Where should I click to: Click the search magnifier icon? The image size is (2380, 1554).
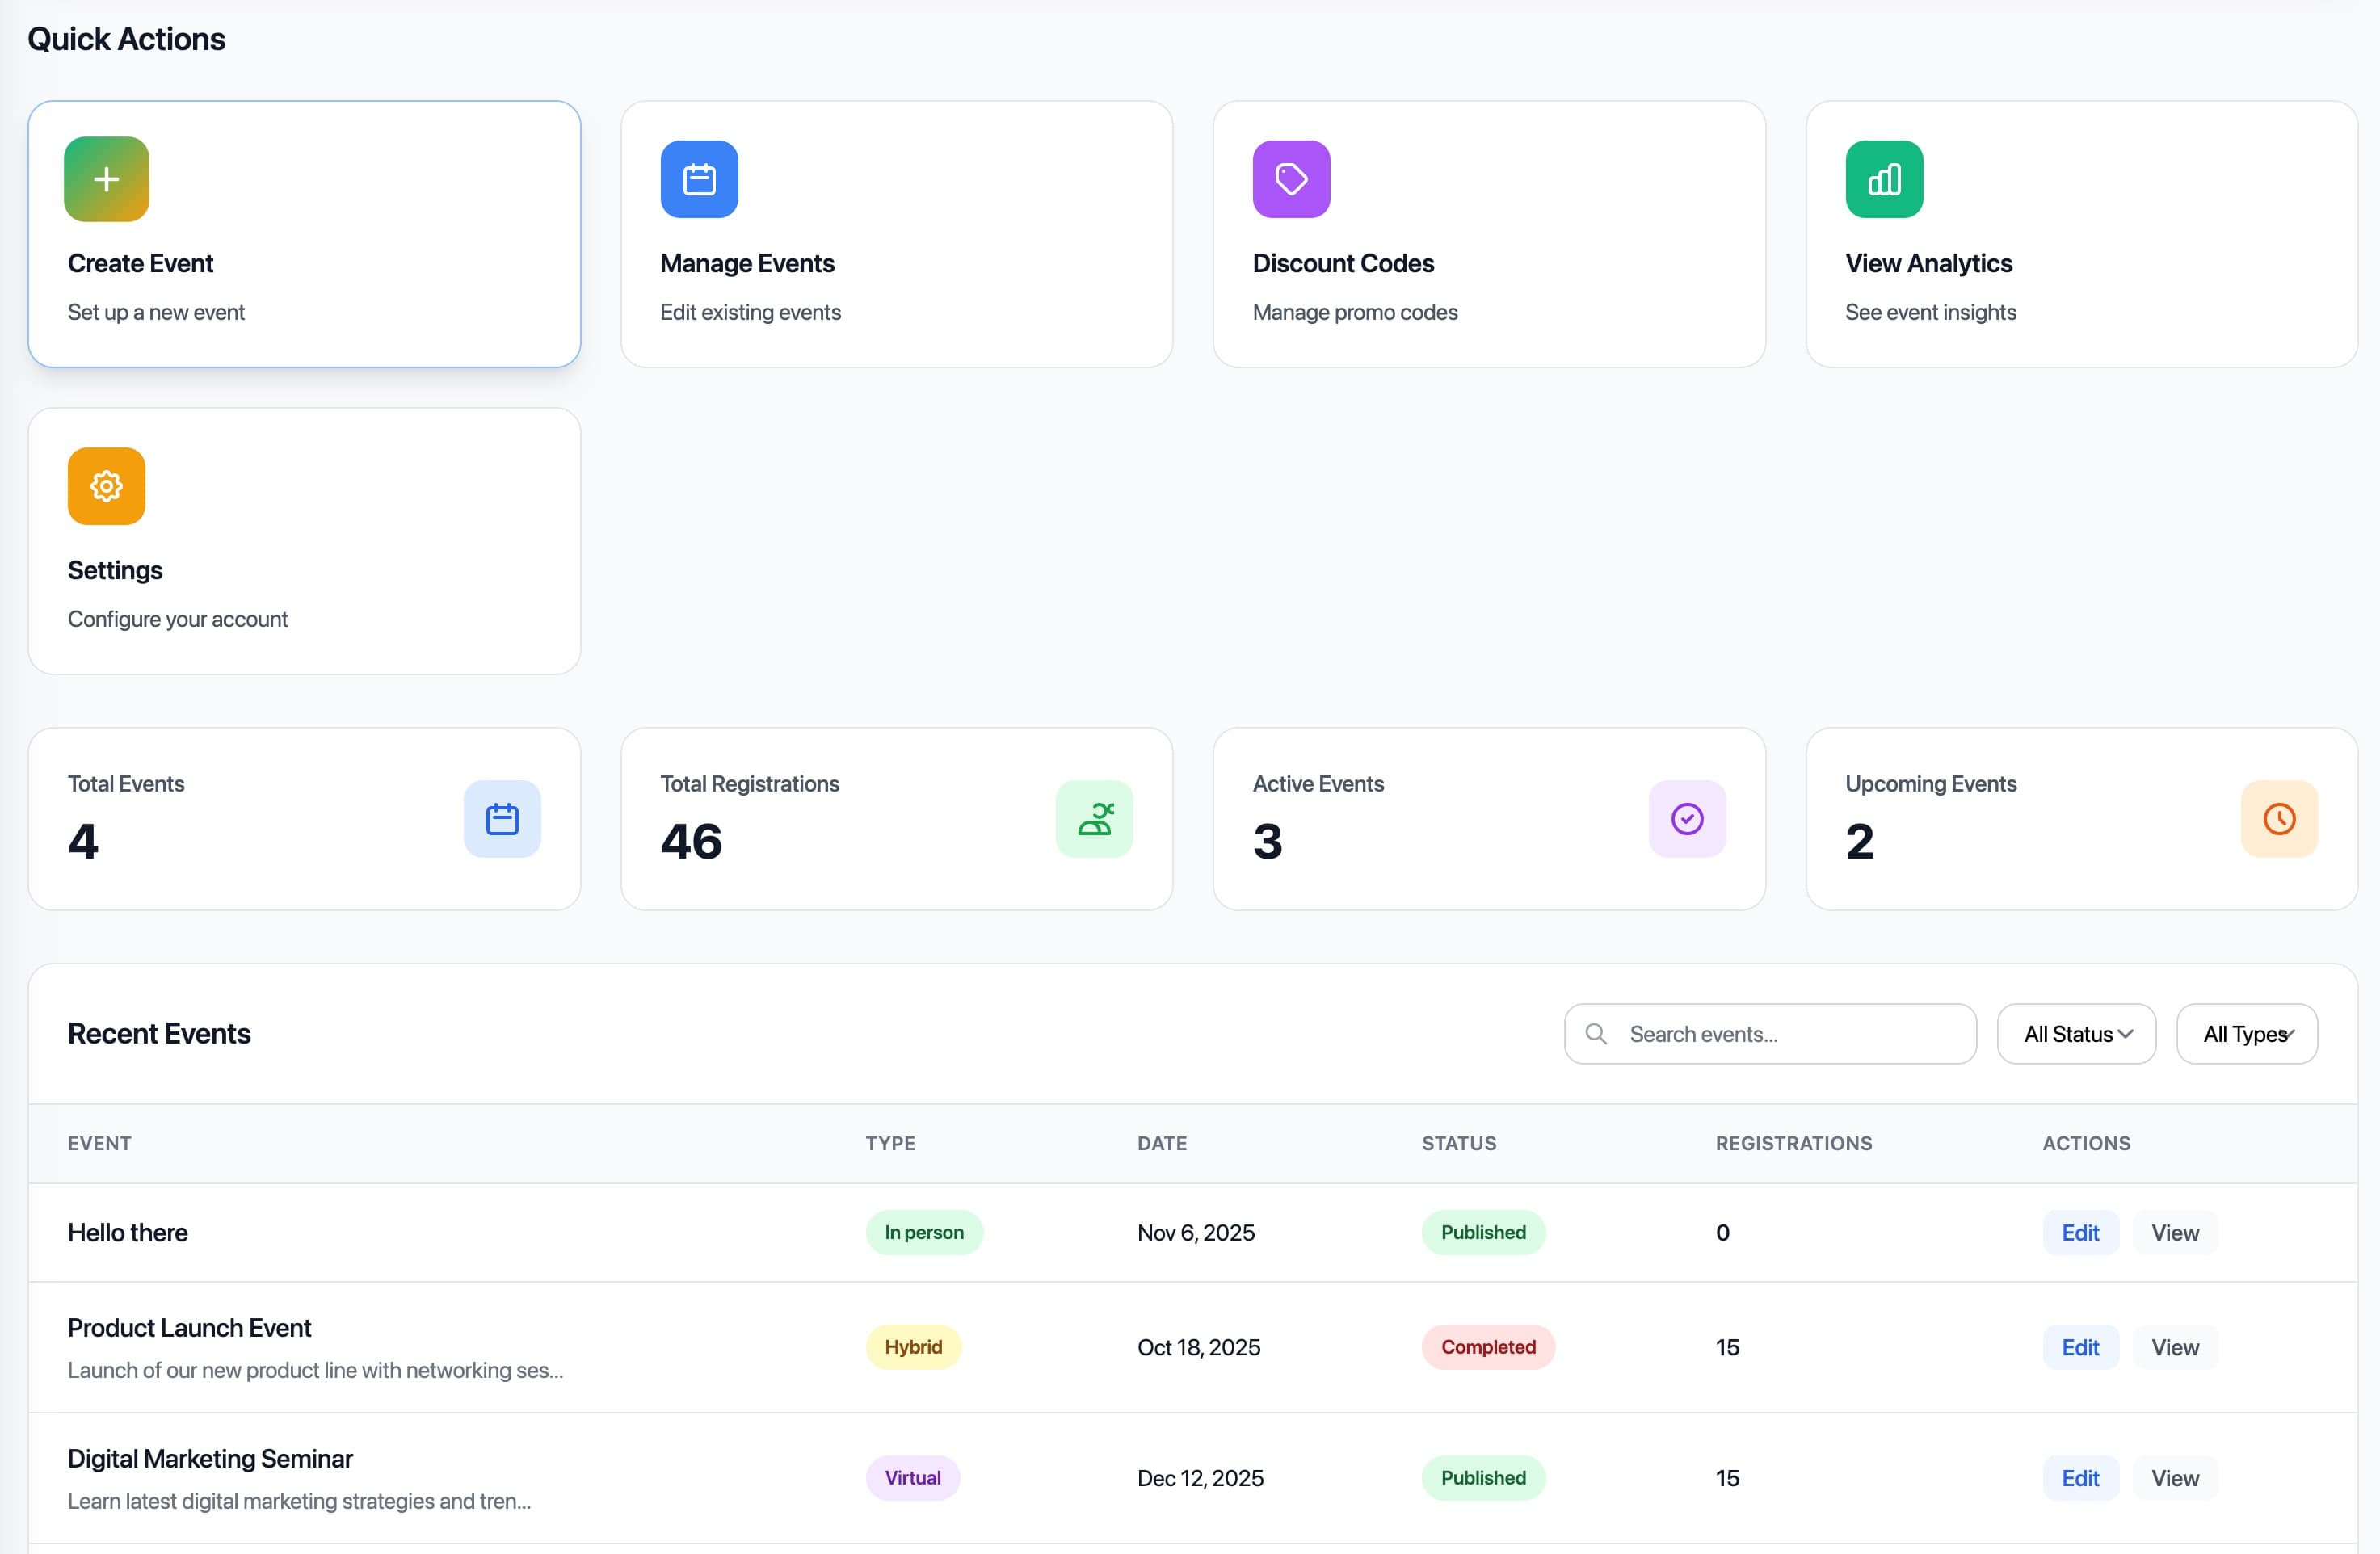click(x=1596, y=1034)
